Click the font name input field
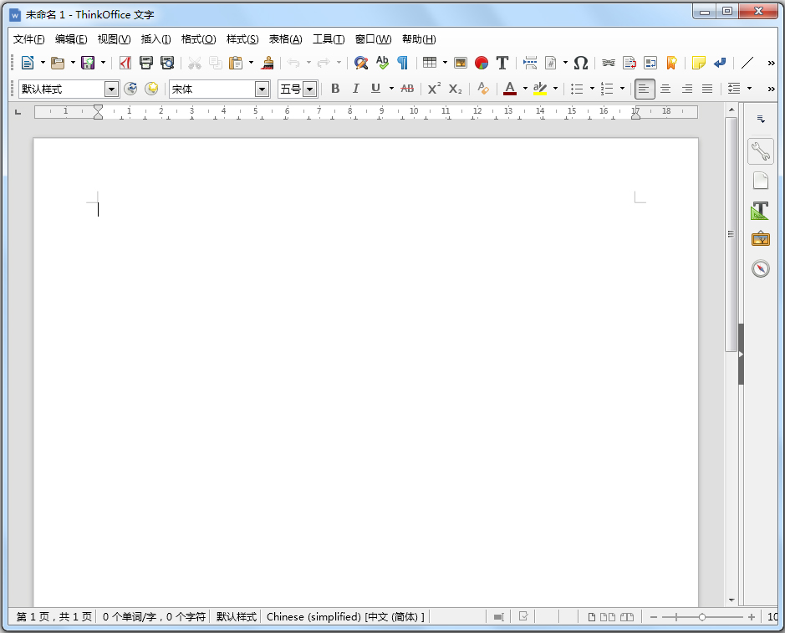The image size is (785, 633). 212,89
